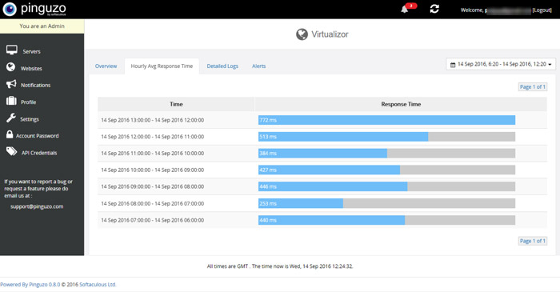560x292 pixels.
Task: Open the date range dropdown
Action: (501, 64)
